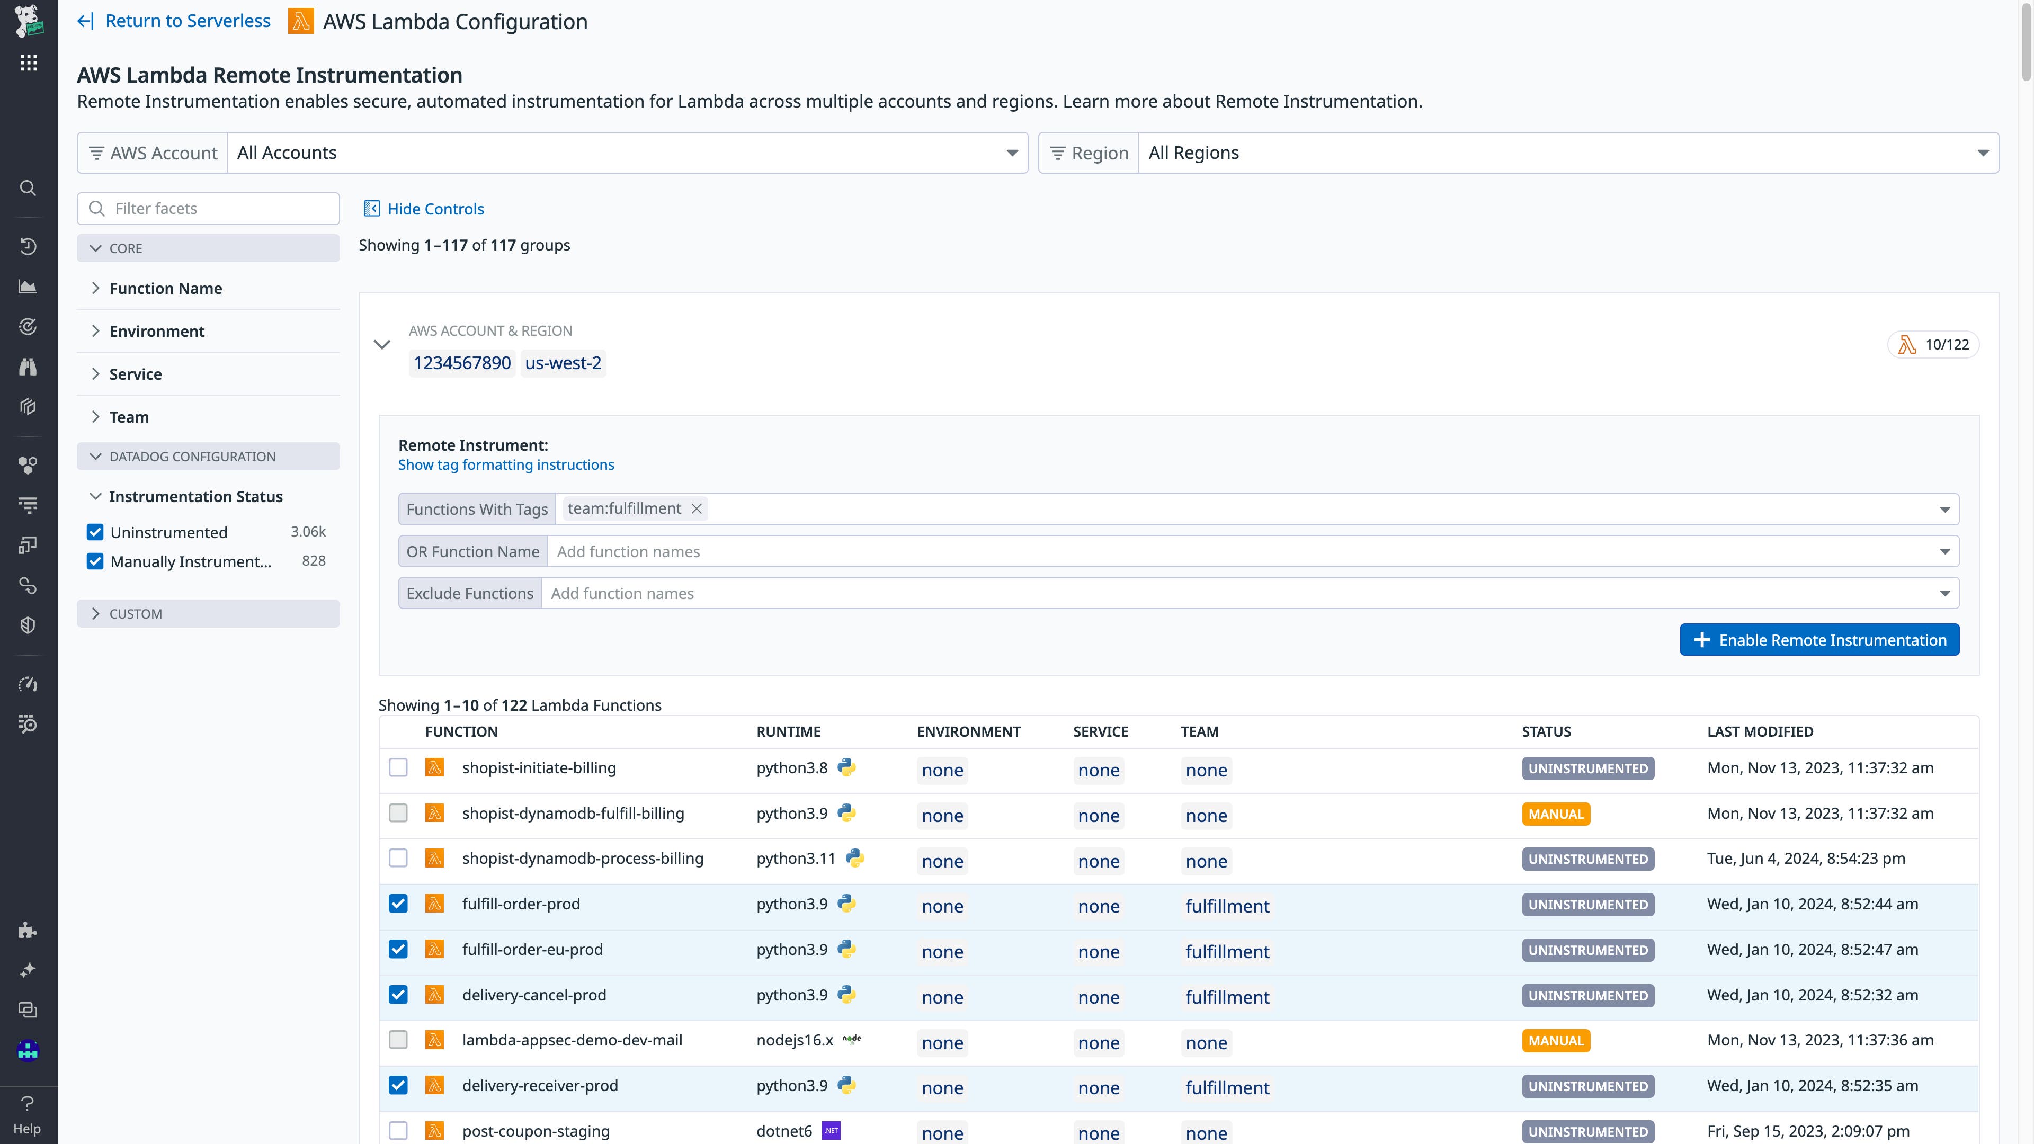Screen dimensions: 2034x1144
Task: Remove the team:fulfillment tag filter
Action: click(x=695, y=508)
